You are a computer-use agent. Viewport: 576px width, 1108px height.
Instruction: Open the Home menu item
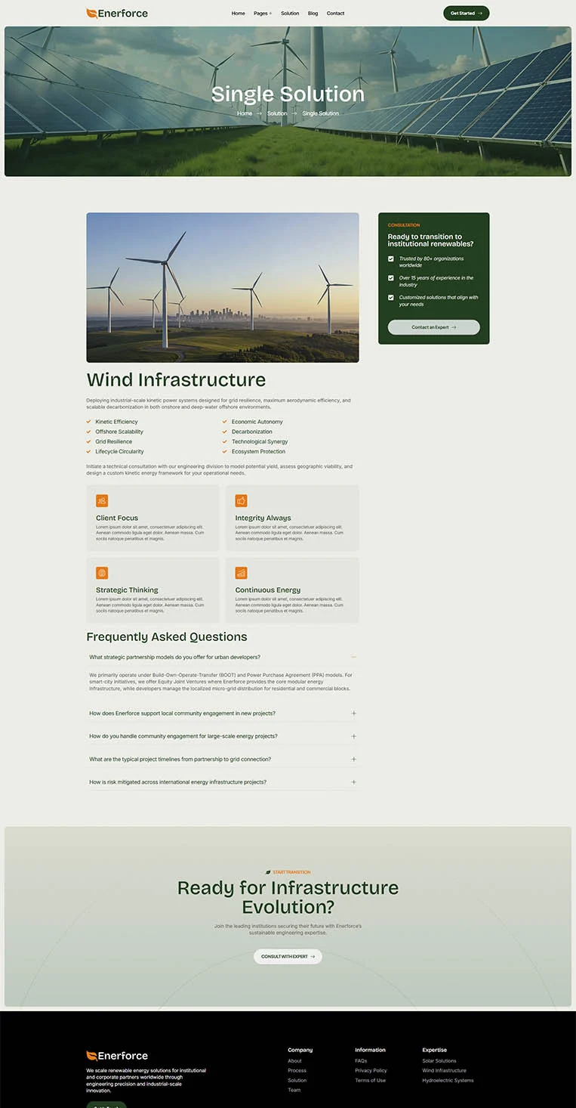(x=238, y=14)
